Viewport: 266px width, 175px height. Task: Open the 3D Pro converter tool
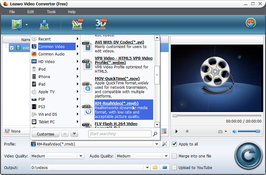101,24
